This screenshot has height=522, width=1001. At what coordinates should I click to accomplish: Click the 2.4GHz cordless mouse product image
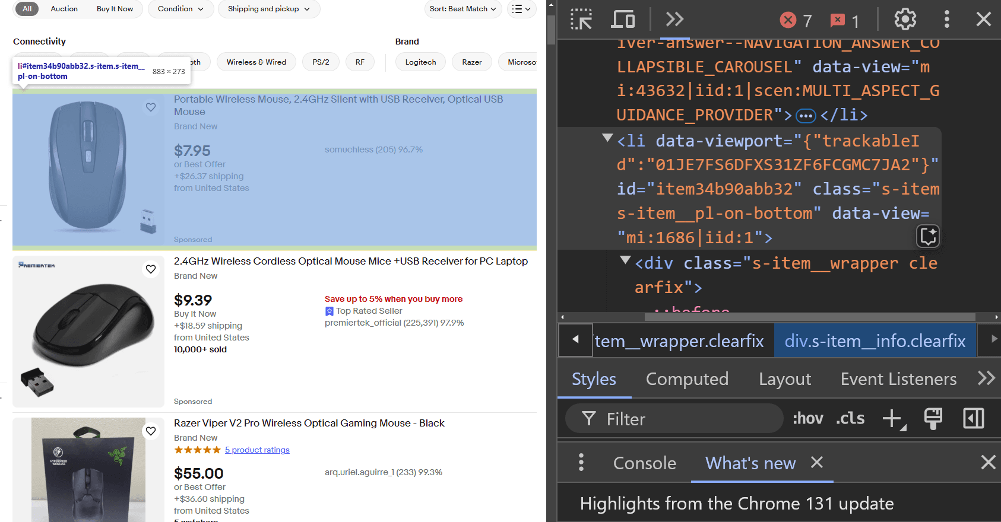[88, 332]
